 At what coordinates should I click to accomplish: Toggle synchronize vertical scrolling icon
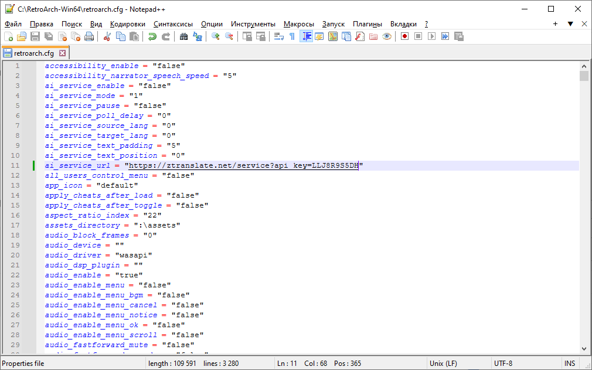pos(247,36)
